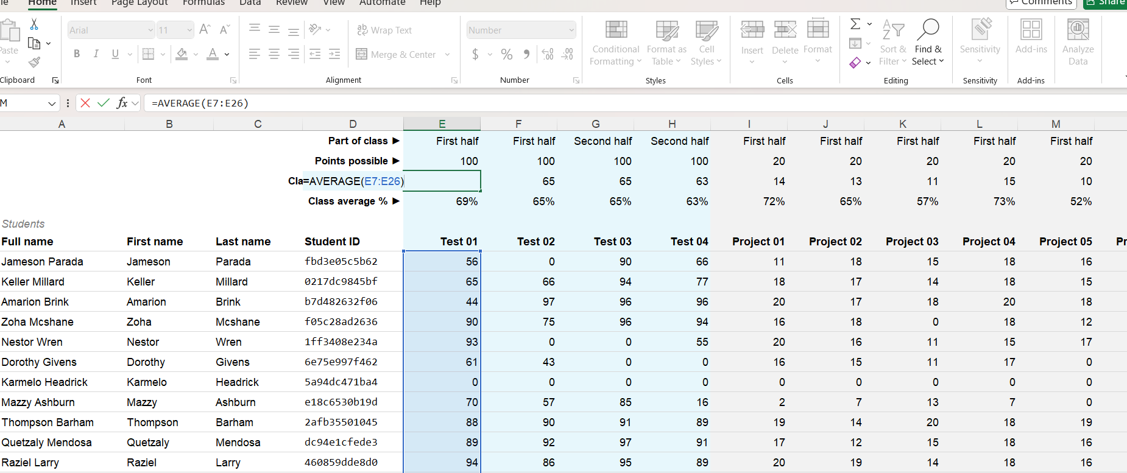This screenshot has height=473, width=1127.
Task: Click the Orientation text-angle icon
Action: pyautogui.click(x=315, y=29)
